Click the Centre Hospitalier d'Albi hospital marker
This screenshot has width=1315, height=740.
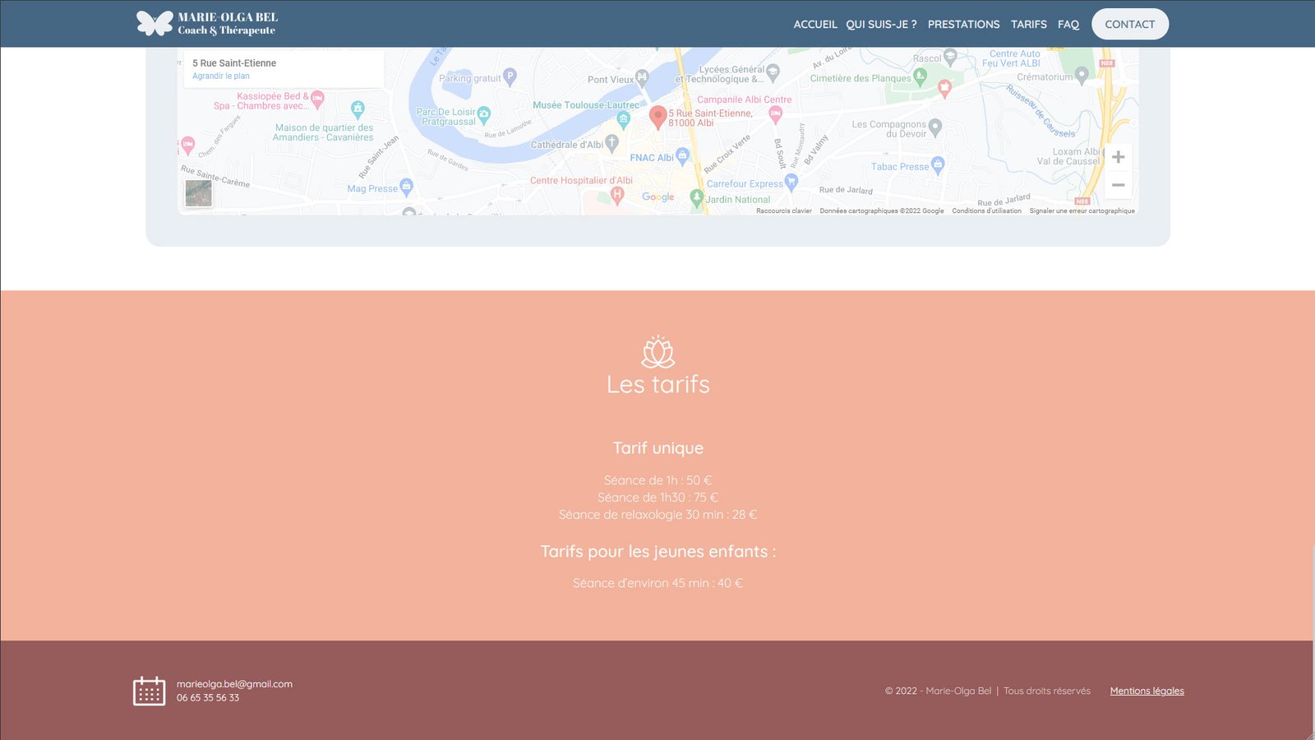coord(617,195)
